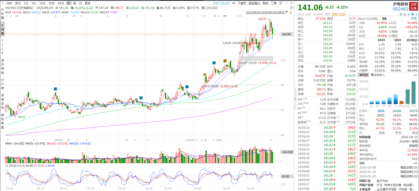The image size is (419, 191).
Task: Expand the double-arrow at toolbar right end
Action: tap(291, 3)
